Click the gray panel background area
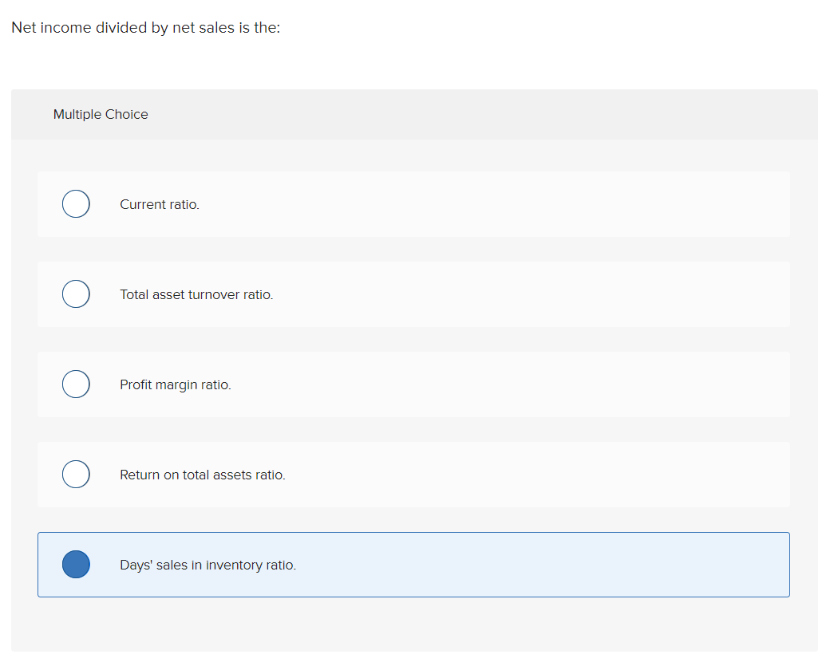The image size is (826, 666). tap(414, 630)
